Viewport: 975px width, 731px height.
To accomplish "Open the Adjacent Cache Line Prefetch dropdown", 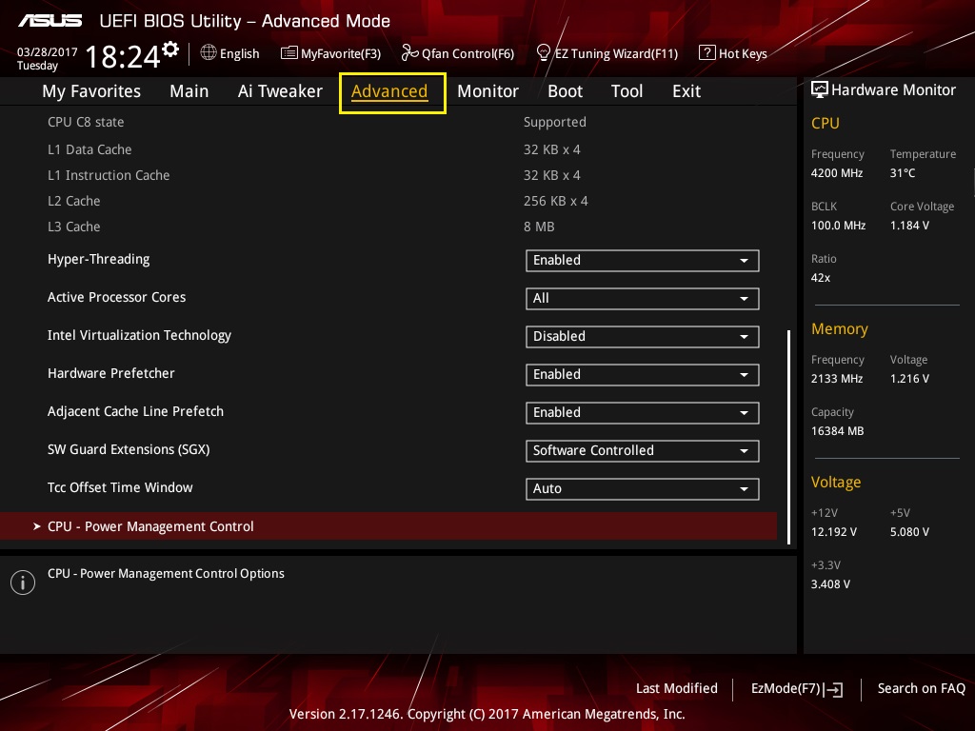I will tap(643, 413).
